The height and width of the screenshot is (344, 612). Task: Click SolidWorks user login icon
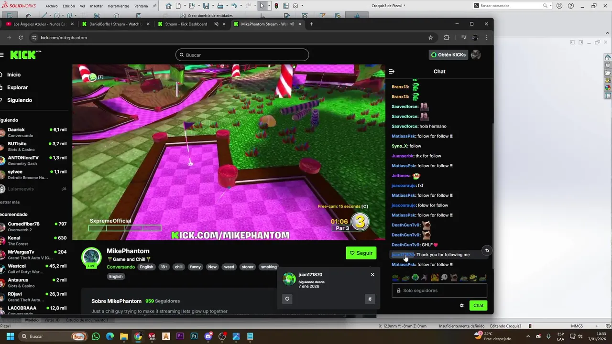click(559, 6)
